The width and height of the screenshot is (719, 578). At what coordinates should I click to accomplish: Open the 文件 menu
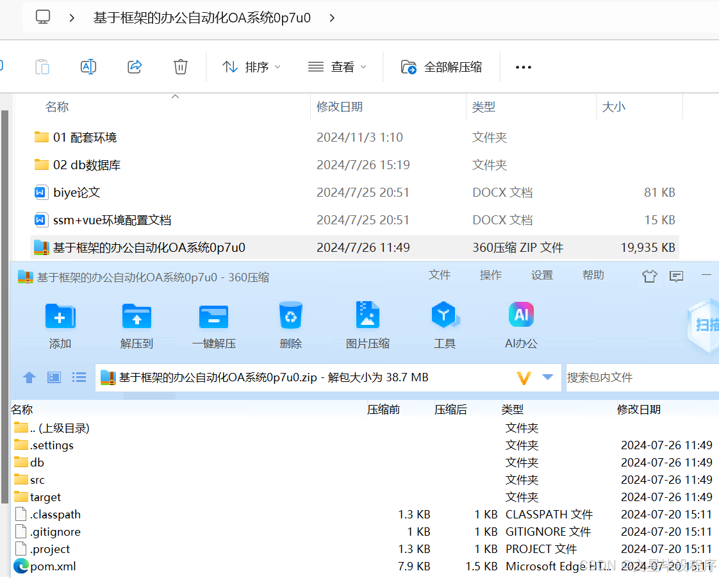(440, 275)
